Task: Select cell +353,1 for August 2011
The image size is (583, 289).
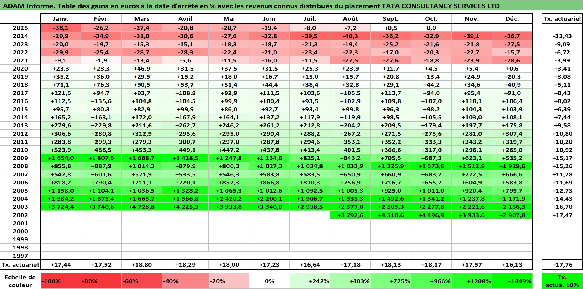Action: tap(350, 142)
